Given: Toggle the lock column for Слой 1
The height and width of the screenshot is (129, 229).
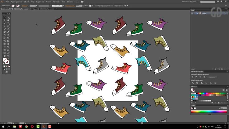Looking at the screenshot, I should coord(195,14).
